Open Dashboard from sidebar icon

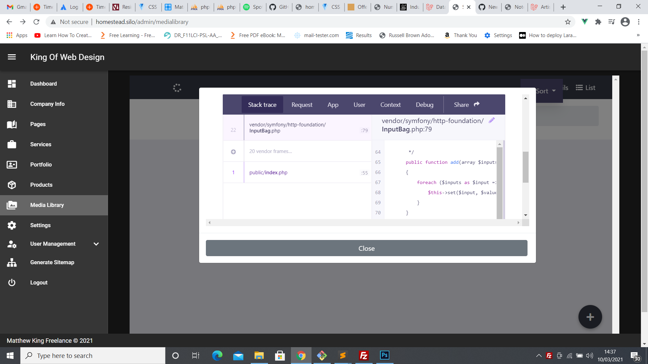click(x=12, y=84)
